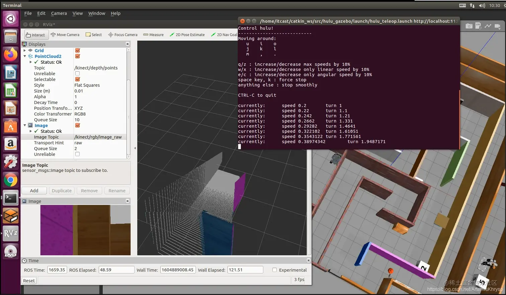
Task: Choose the 2D Nav Goal tool
Action: (x=224, y=35)
